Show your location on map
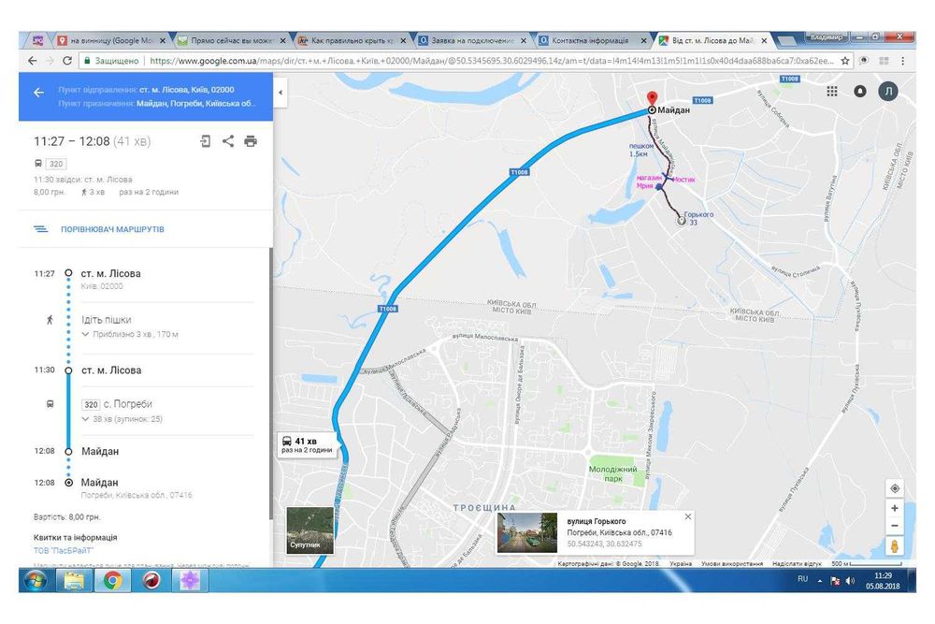Screen dimensions: 935x624 (895, 488)
